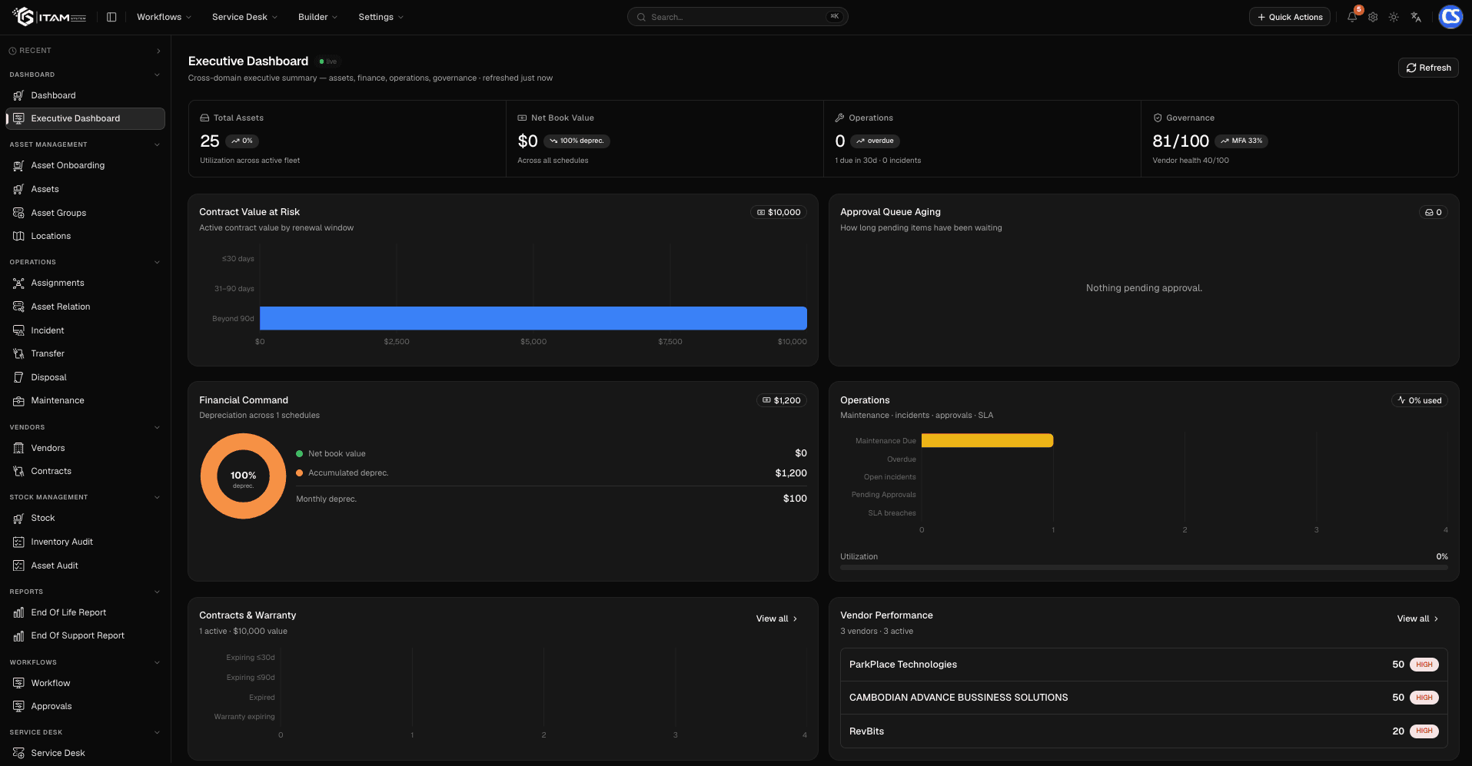Open the Workflows dropdown menu
1472x766 pixels.
[x=164, y=17]
